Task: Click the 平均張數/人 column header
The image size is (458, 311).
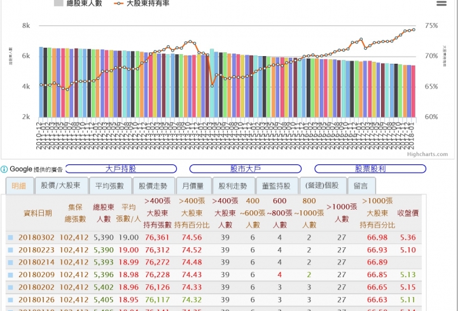Action: tap(128, 213)
